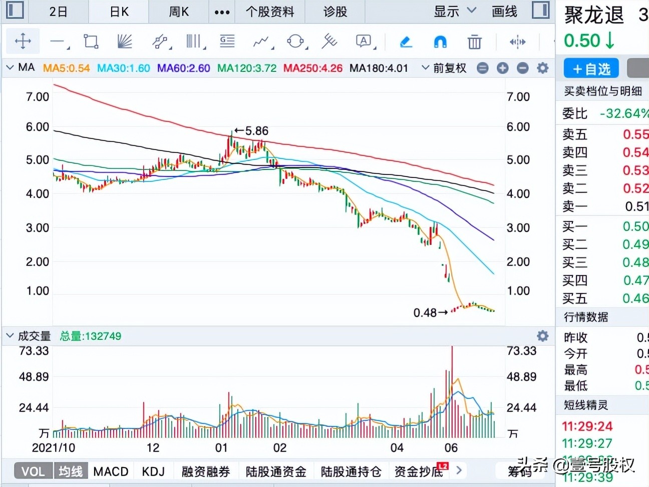Open the MA indicator settings gear

542,67
